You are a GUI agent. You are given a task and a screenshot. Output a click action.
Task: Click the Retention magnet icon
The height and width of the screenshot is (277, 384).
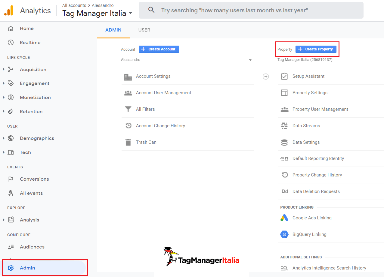(11, 111)
